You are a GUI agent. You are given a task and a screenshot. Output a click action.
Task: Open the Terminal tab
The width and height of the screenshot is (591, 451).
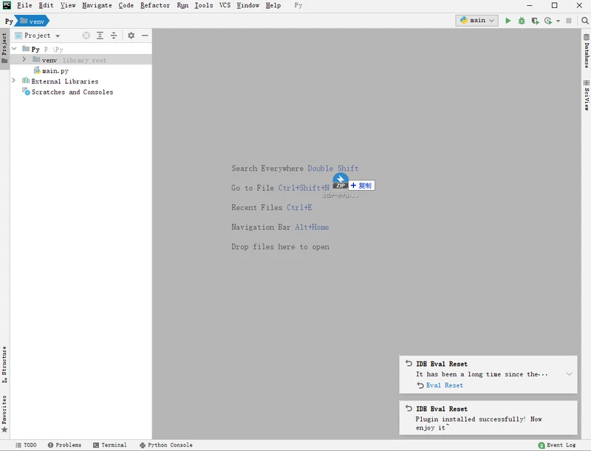pyautogui.click(x=109, y=445)
